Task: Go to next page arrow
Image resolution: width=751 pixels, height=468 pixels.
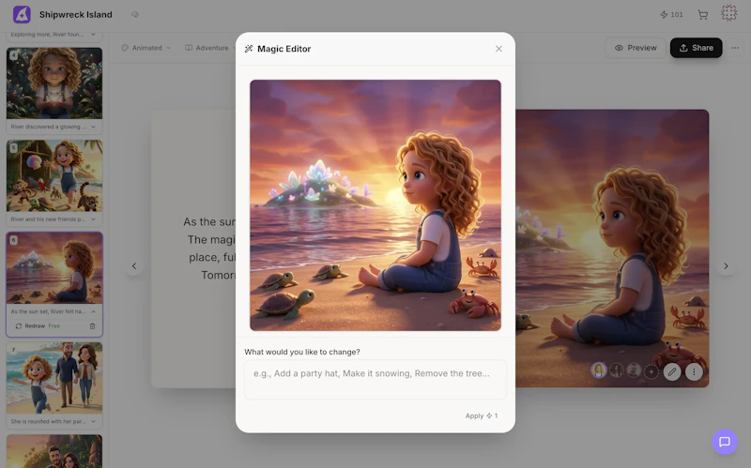Action: pyautogui.click(x=726, y=266)
